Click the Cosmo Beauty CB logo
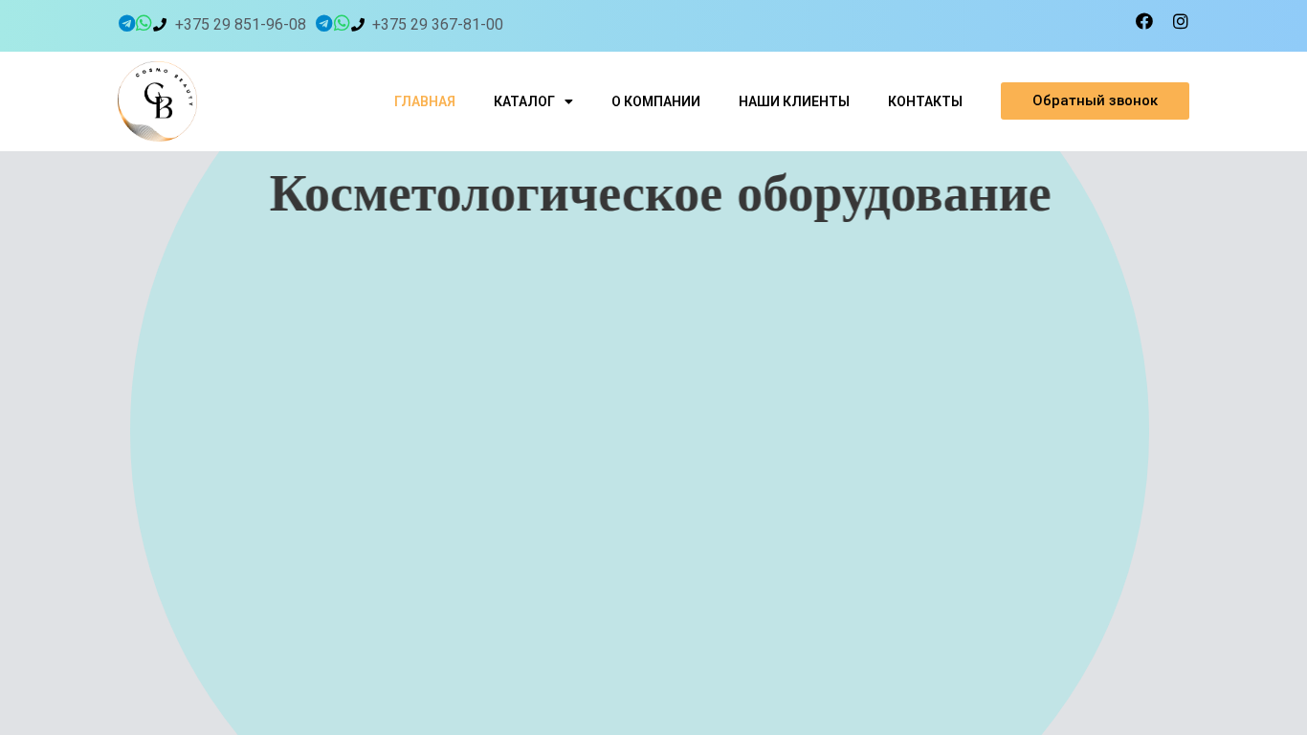 [157, 101]
